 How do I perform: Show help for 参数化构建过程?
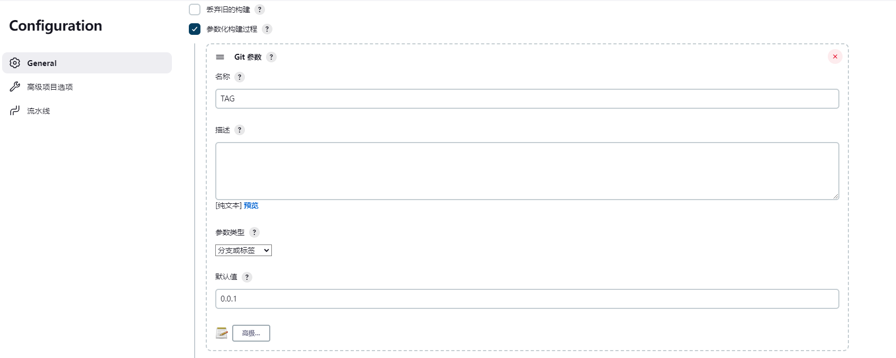[267, 29]
